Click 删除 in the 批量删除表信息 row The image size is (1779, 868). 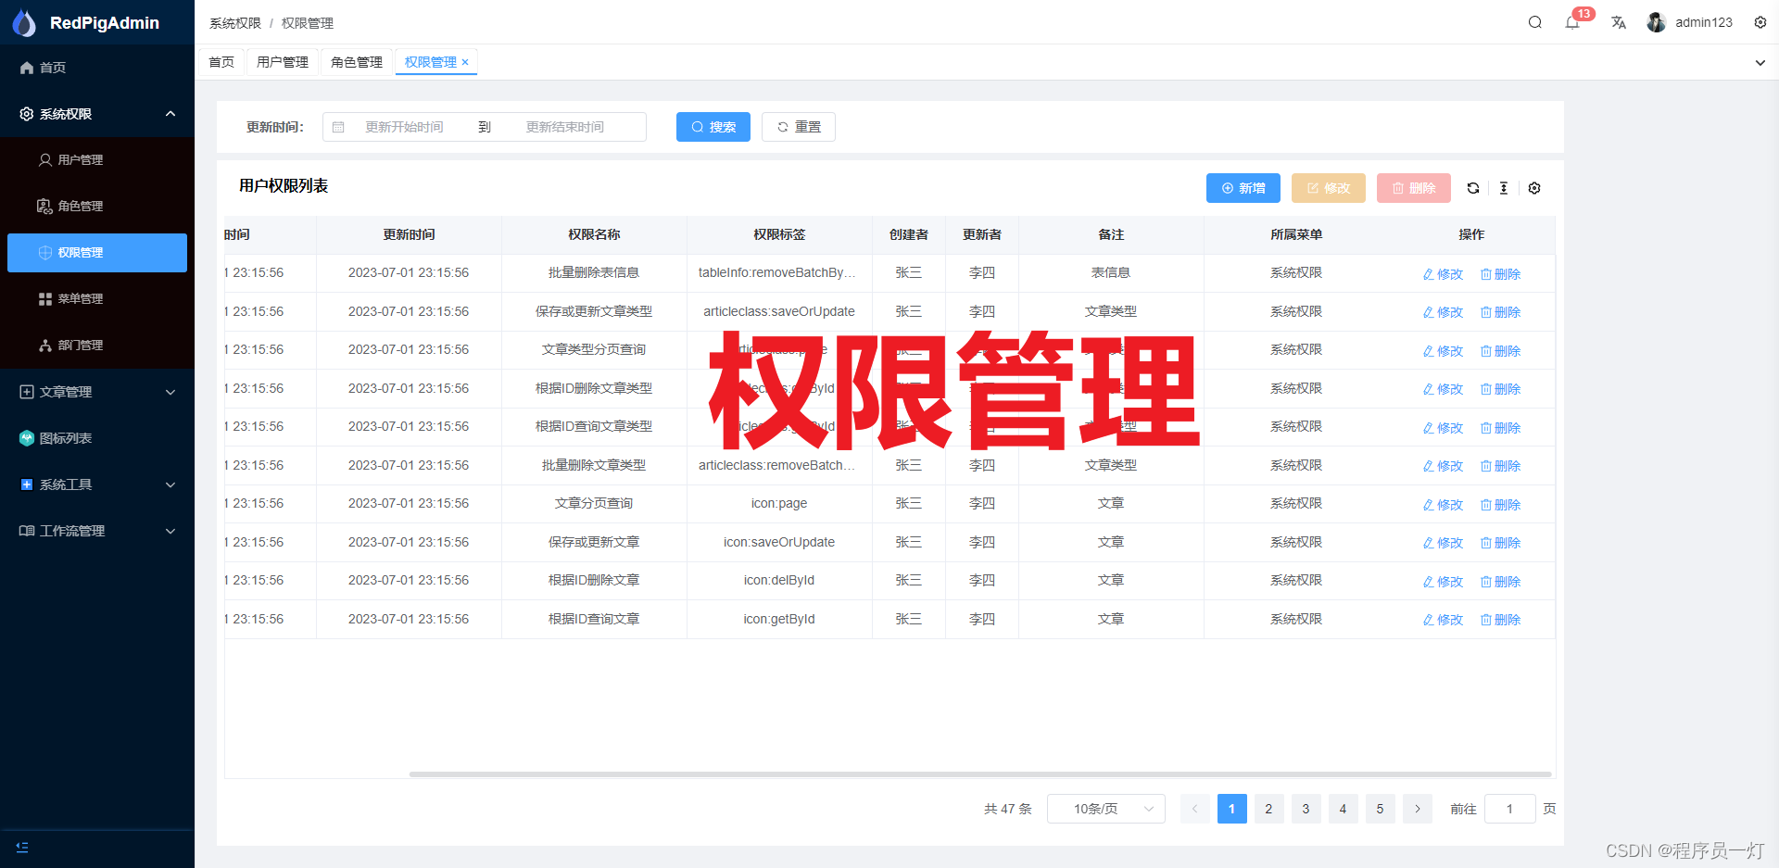[1500, 274]
